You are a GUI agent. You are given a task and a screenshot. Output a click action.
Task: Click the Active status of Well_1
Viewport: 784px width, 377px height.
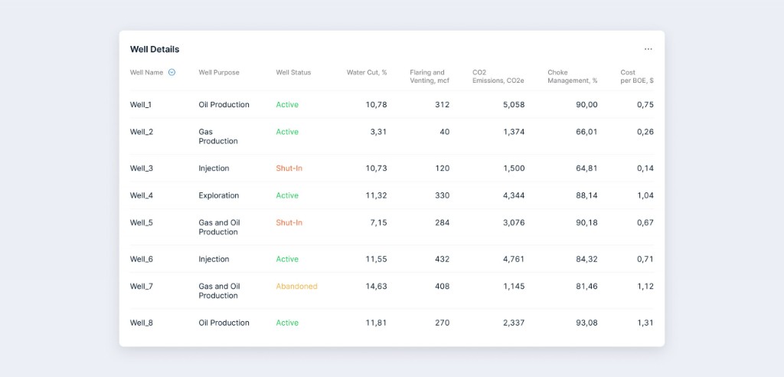287,105
